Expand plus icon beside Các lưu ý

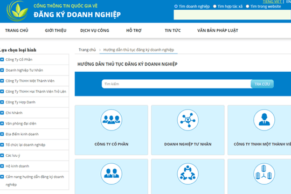pos(2,155)
